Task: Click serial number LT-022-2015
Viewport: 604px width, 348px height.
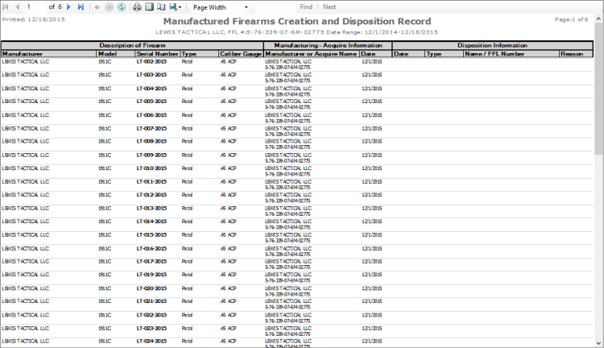Action: point(151,315)
